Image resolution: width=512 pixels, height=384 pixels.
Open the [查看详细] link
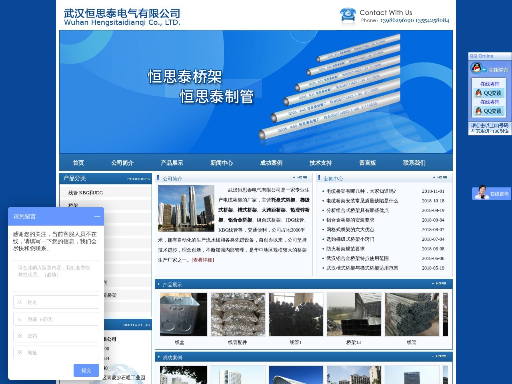203,260
